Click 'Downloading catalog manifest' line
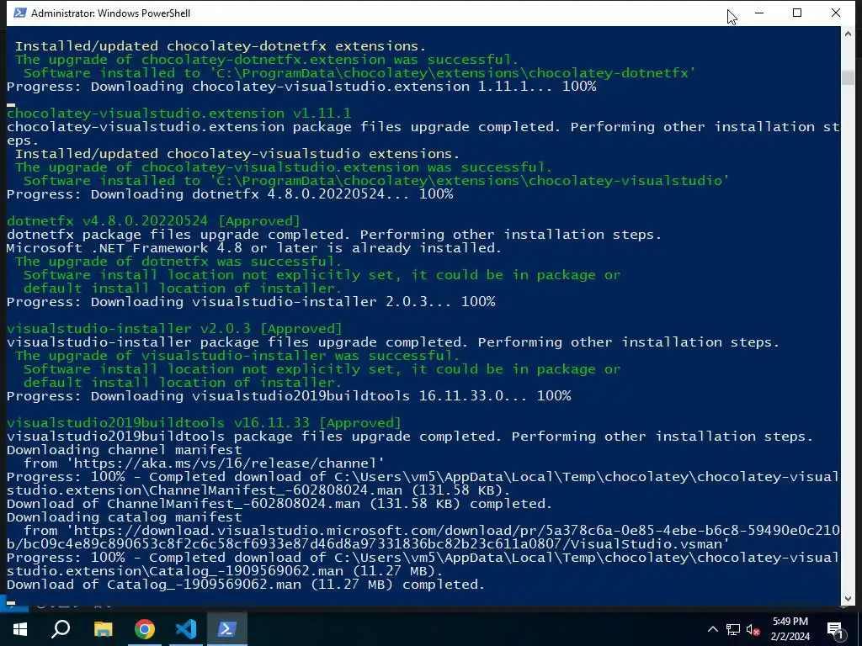Screen dimensions: 862x646 (125, 517)
